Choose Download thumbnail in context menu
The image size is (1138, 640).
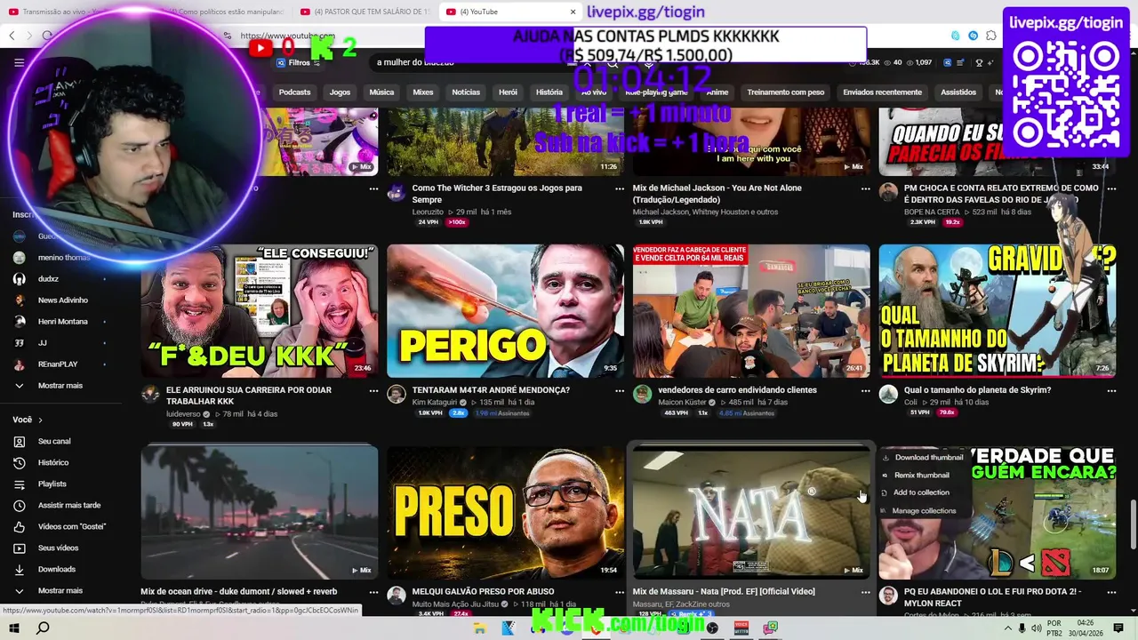coord(923,458)
